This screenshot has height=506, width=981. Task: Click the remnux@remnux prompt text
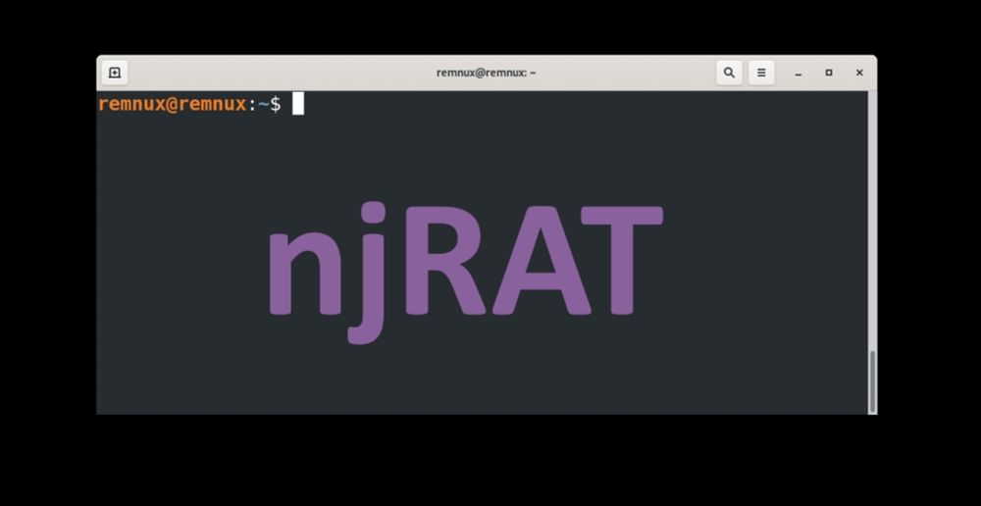point(172,104)
